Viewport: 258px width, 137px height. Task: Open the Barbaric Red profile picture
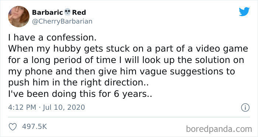[19, 17]
